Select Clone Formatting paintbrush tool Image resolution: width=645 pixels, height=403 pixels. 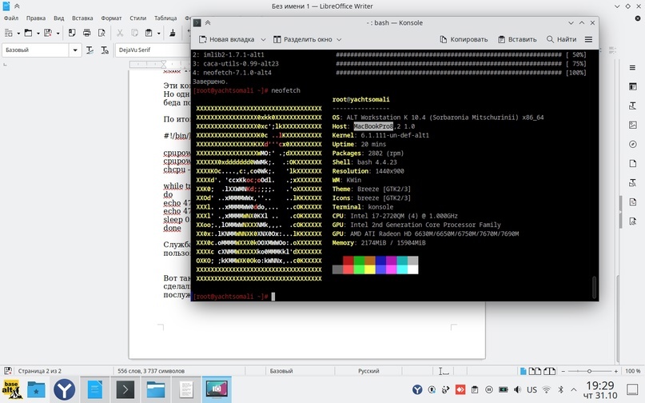tap(173, 33)
